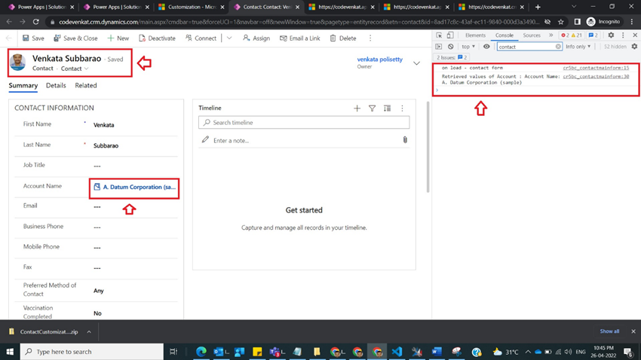Click the Mobile Phone field
The width and height of the screenshot is (641, 360).
point(134,247)
